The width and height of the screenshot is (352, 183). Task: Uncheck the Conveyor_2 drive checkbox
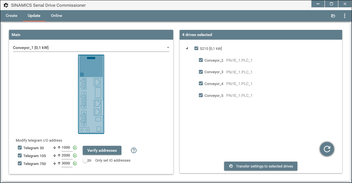click(201, 60)
